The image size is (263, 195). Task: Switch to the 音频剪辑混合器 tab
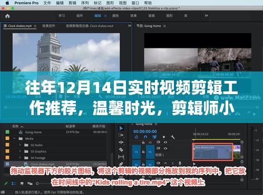pyautogui.click(x=90, y=26)
